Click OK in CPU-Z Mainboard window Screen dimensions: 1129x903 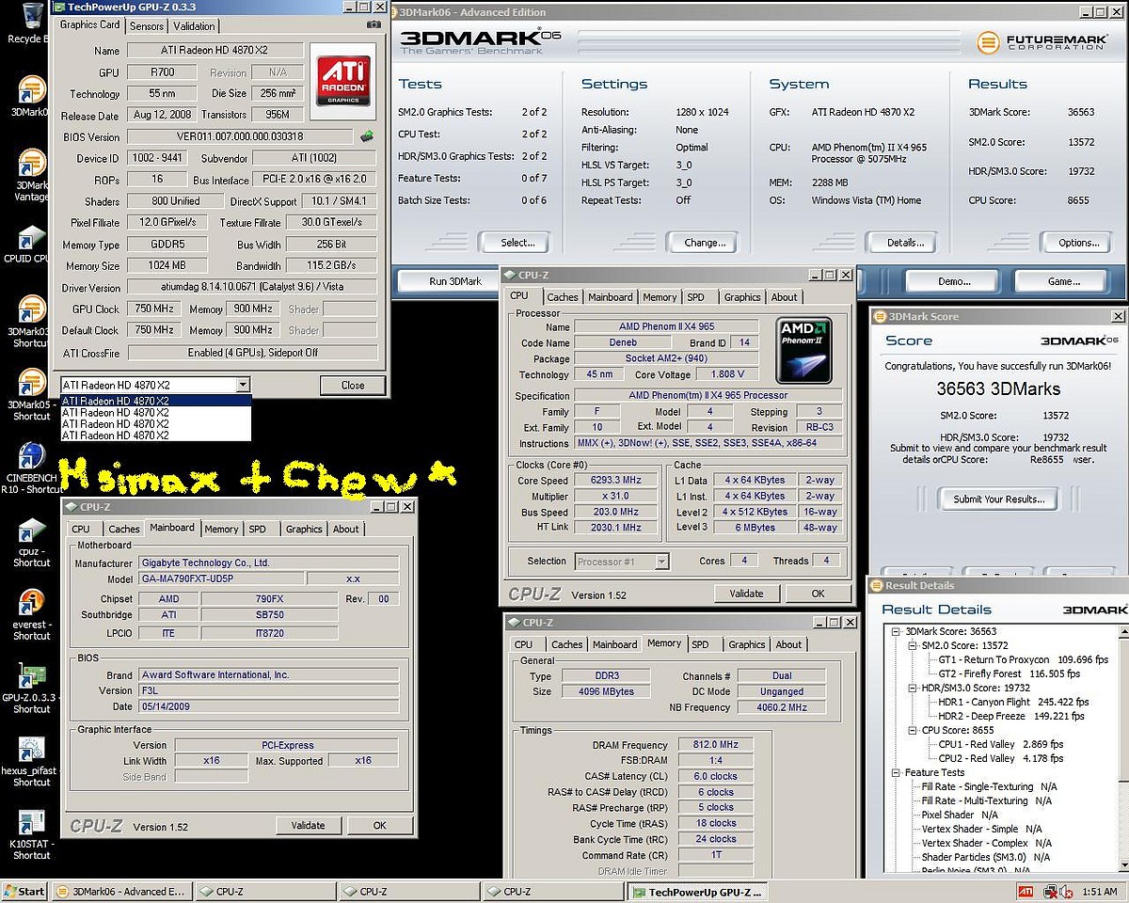380,826
